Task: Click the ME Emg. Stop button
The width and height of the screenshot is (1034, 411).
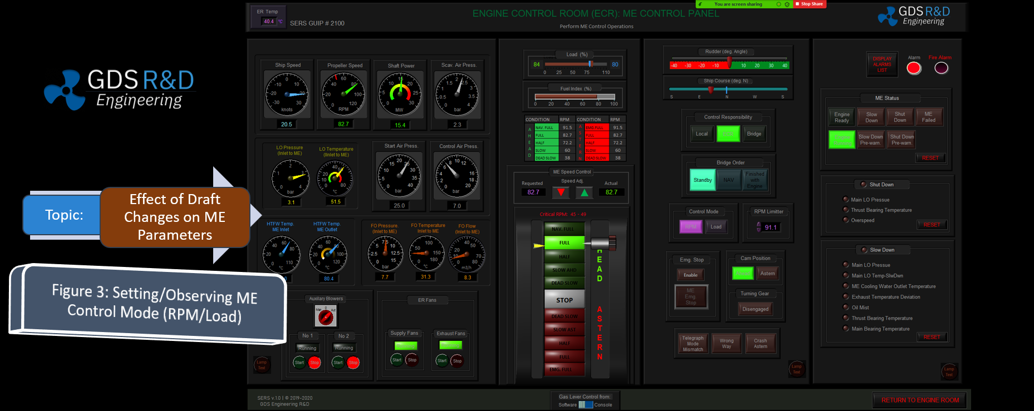Action: [x=691, y=296]
